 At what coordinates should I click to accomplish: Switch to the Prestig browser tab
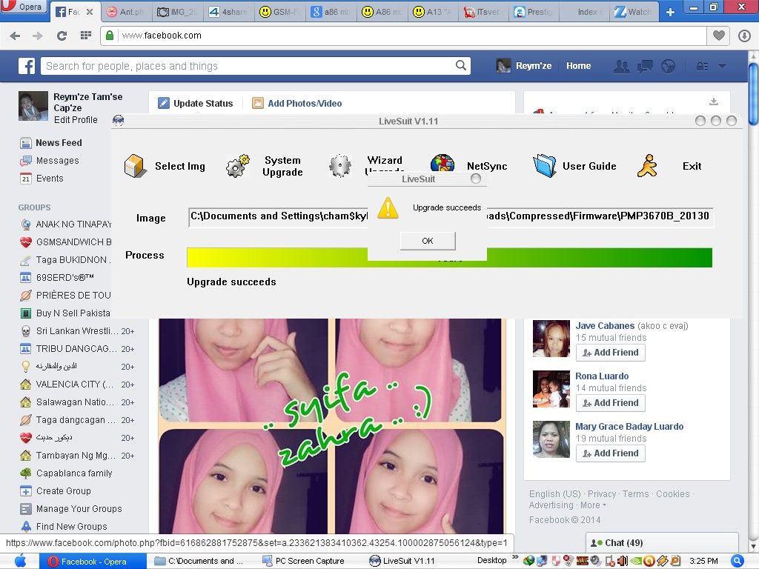tap(533, 12)
